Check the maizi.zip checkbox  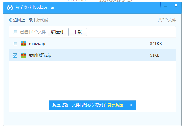pyautogui.click(x=15, y=44)
